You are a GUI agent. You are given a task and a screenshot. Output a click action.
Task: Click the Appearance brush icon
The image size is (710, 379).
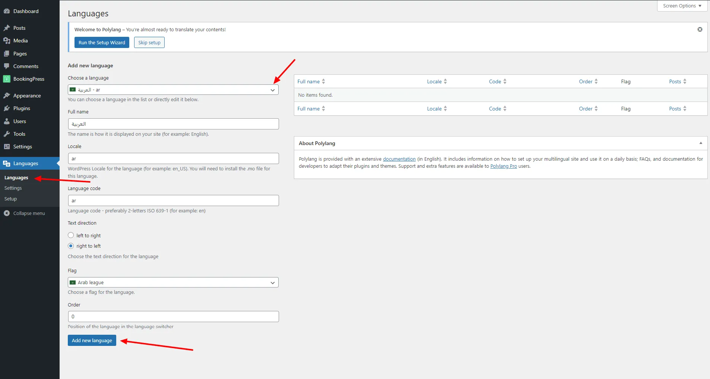coord(7,96)
